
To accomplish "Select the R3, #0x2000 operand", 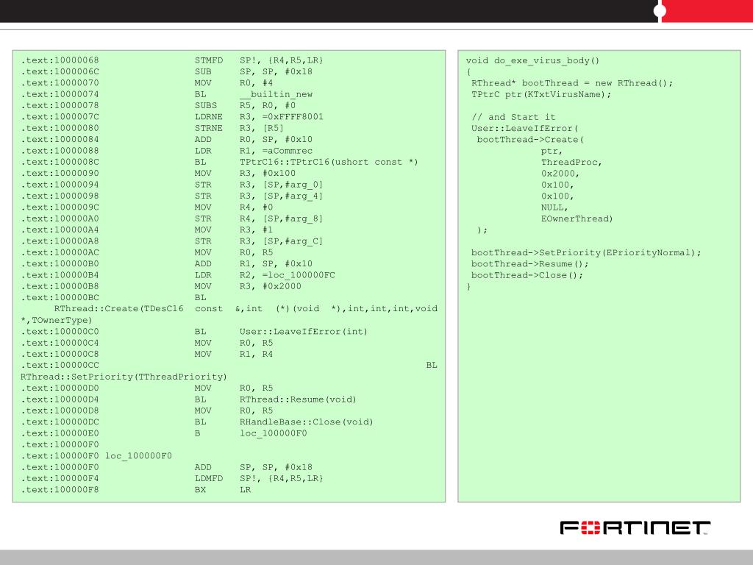I will 271,286.
